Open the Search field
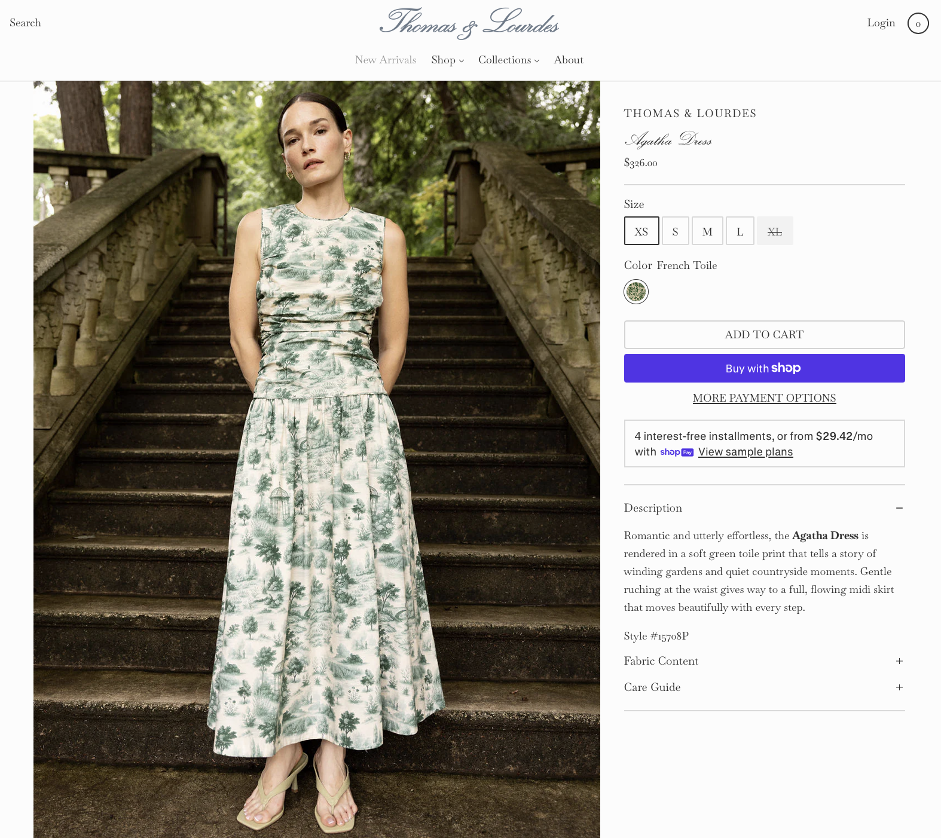 pyautogui.click(x=25, y=23)
